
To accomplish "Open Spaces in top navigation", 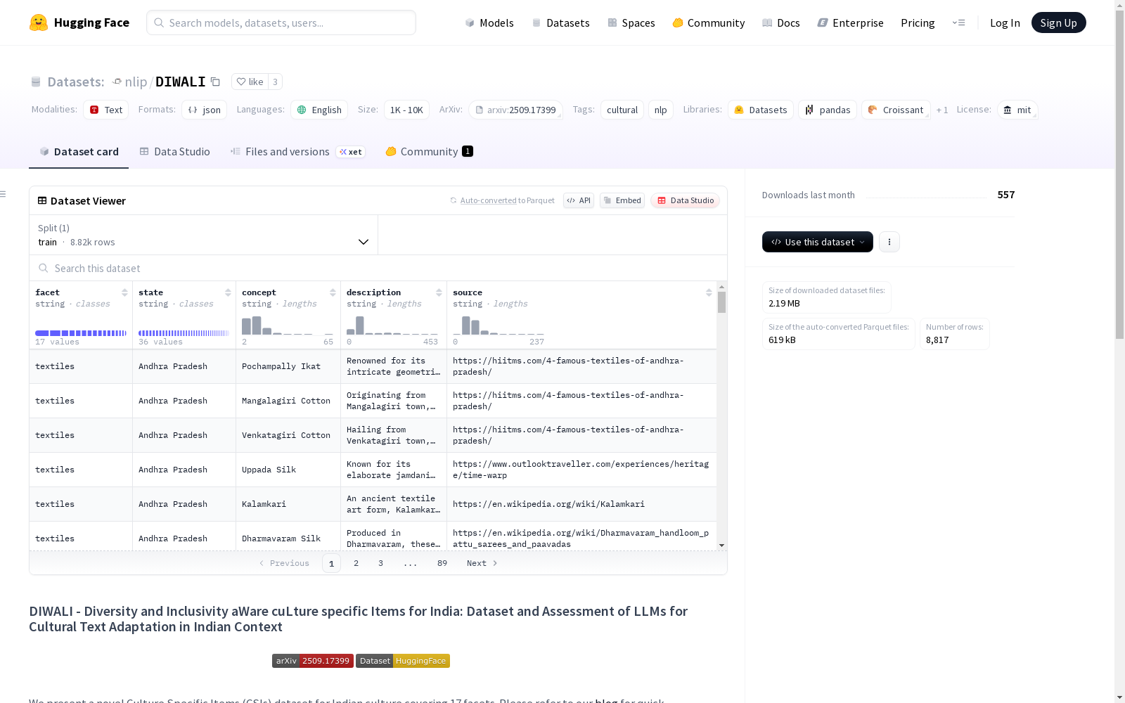I will coord(631,22).
